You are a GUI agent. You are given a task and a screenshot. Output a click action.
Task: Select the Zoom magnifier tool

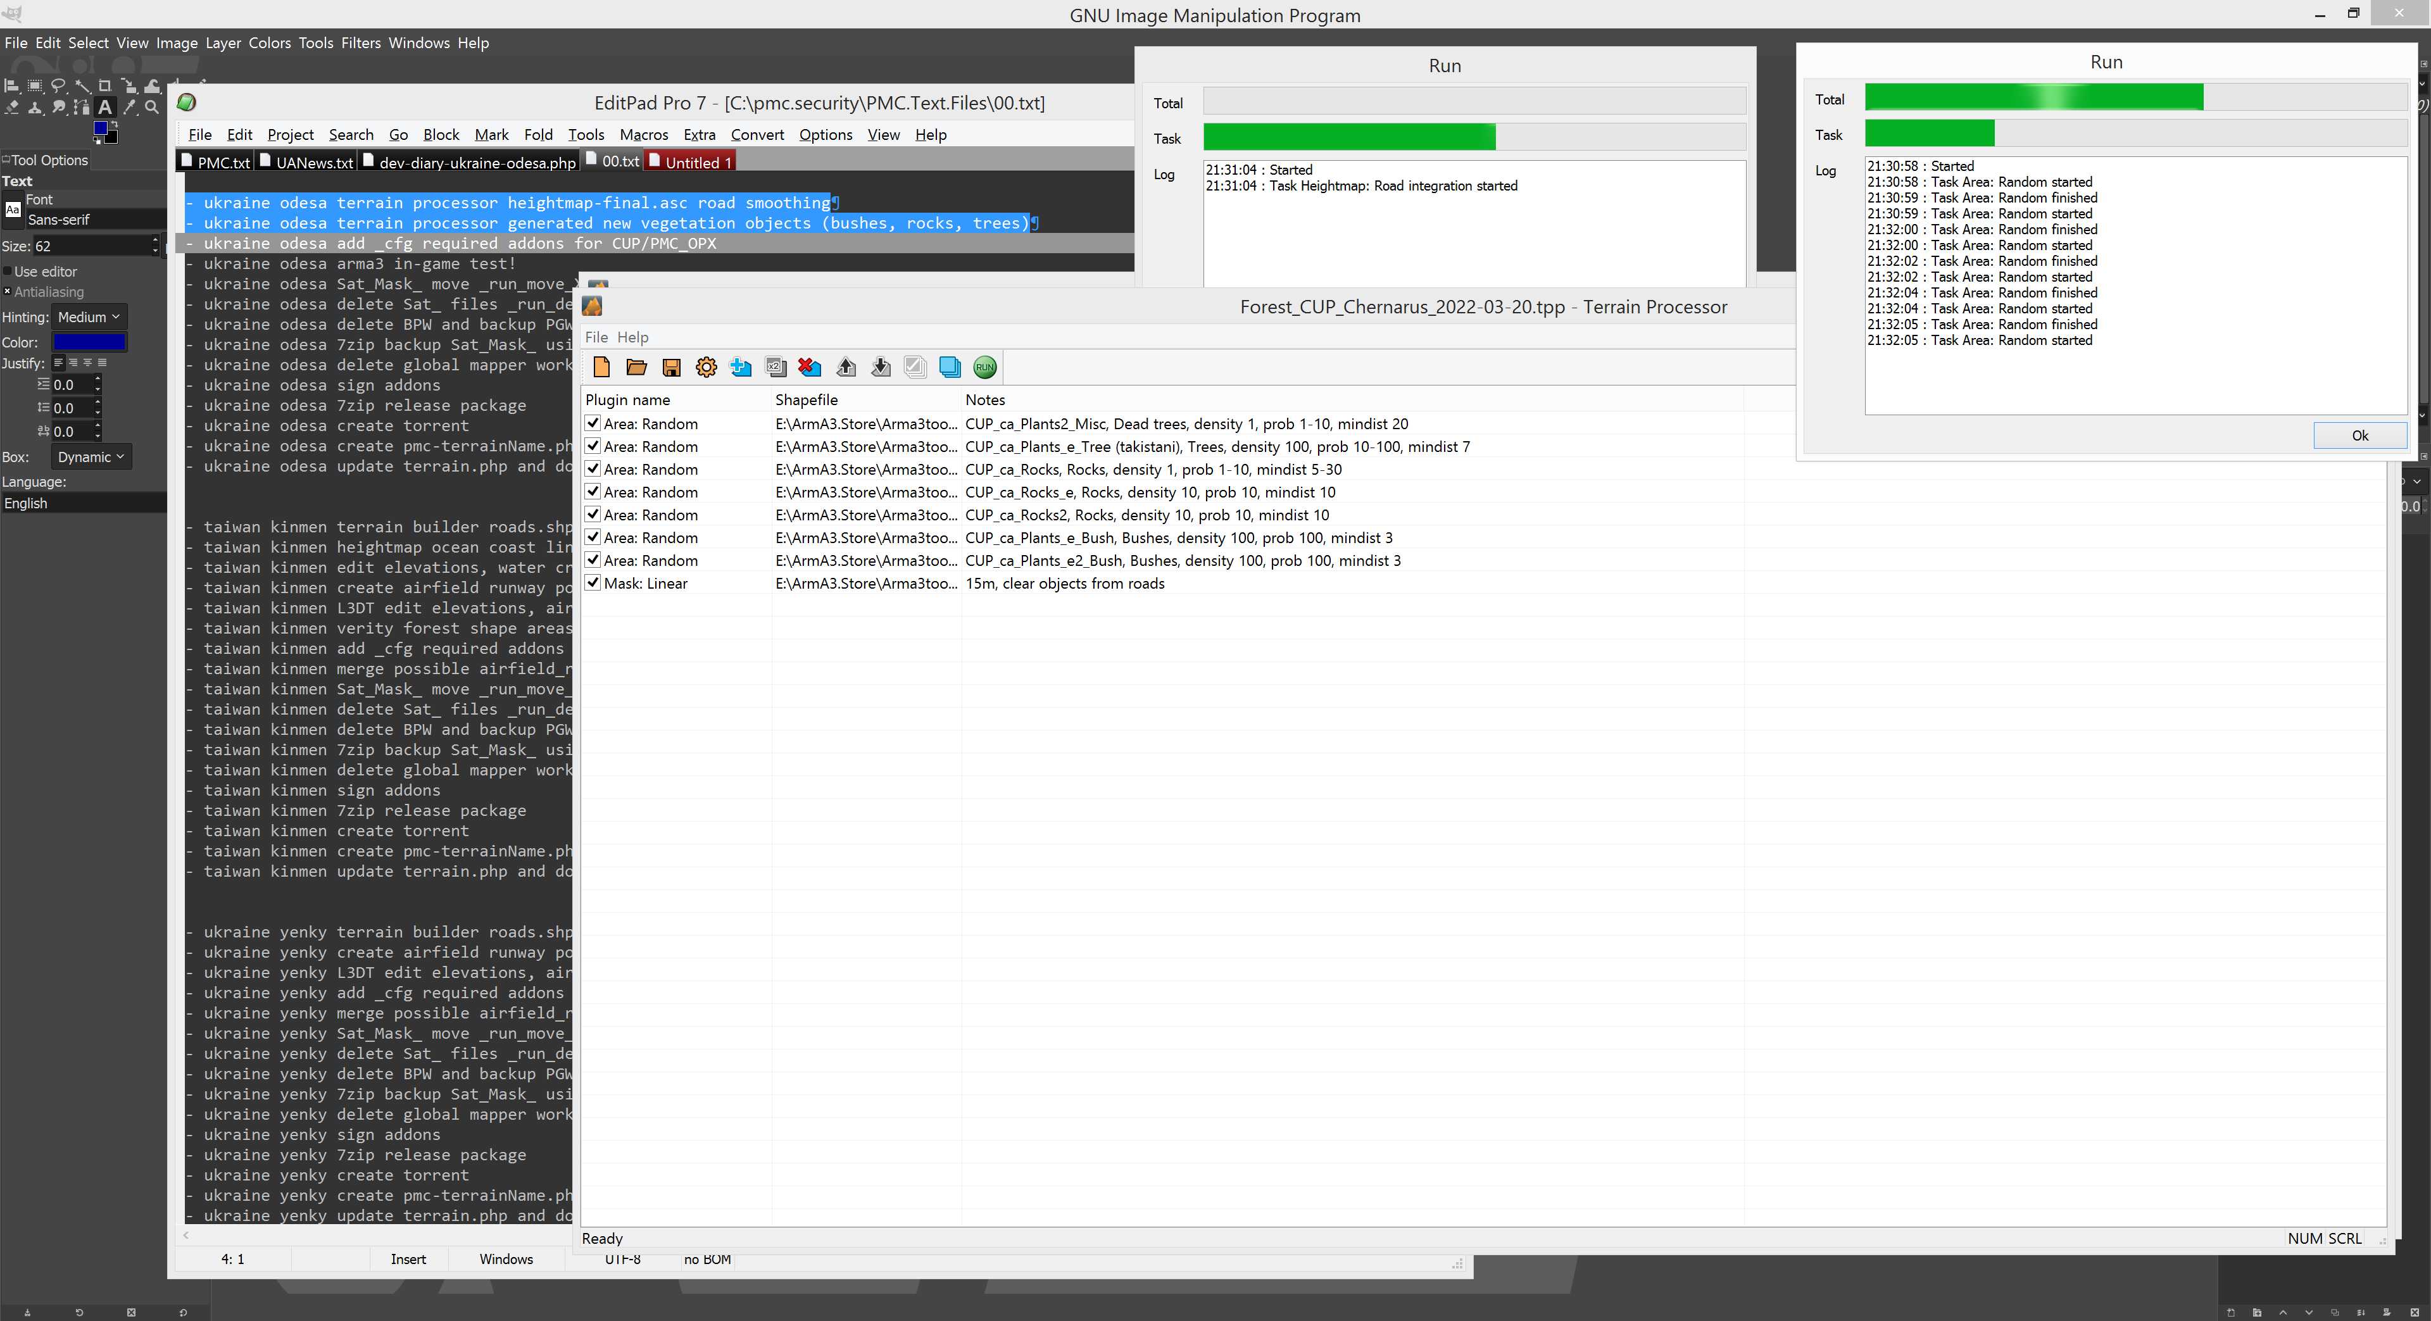(152, 108)
